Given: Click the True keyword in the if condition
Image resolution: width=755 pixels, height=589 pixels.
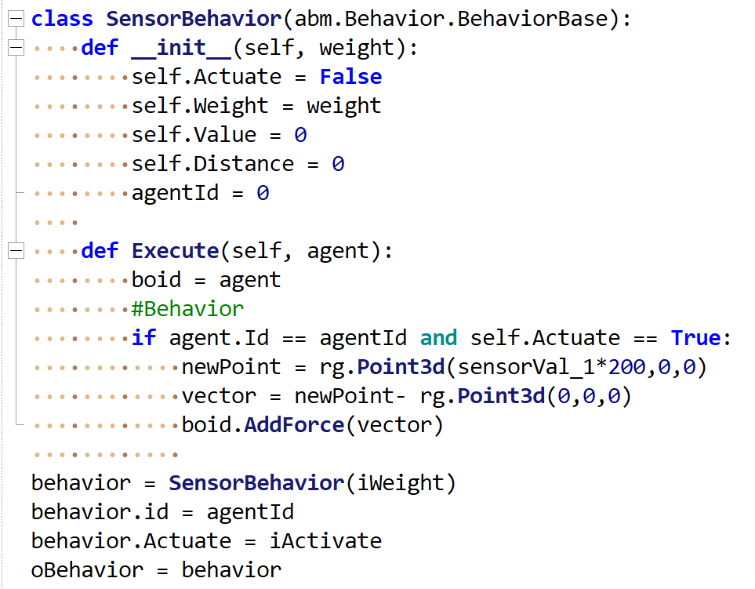Looking at the screenshot, I should [x=701, y=338].
